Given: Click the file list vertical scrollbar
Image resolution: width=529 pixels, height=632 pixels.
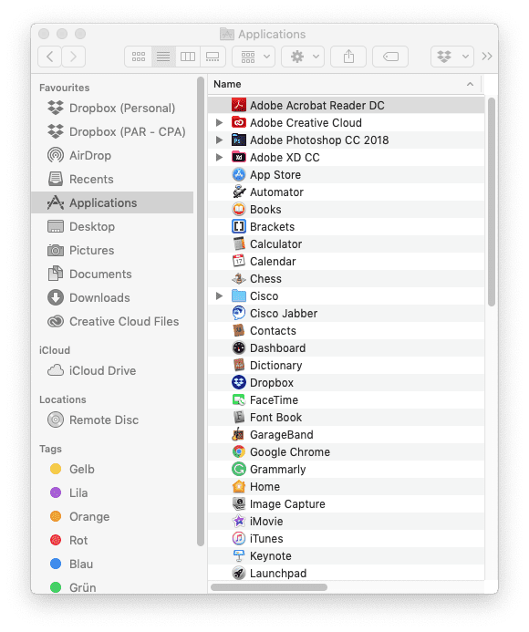Looking at the screenshot, I should pos(491,202).
